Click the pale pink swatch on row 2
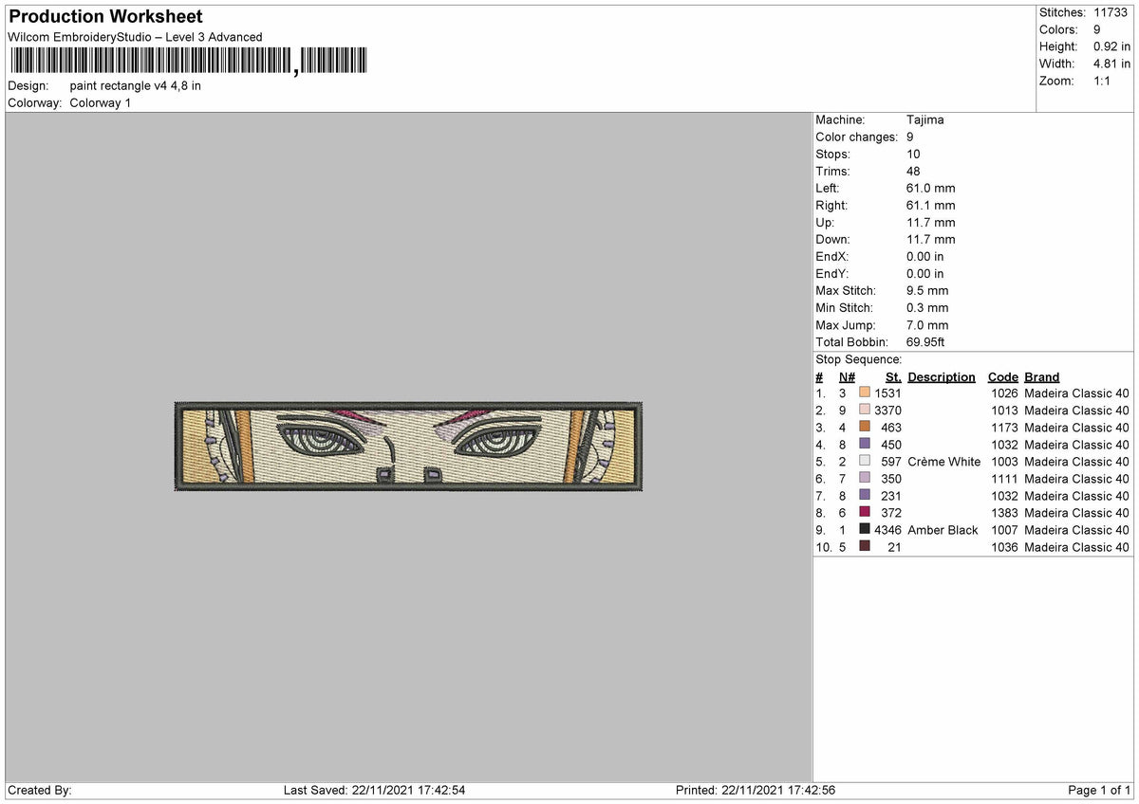 point(865,410)
